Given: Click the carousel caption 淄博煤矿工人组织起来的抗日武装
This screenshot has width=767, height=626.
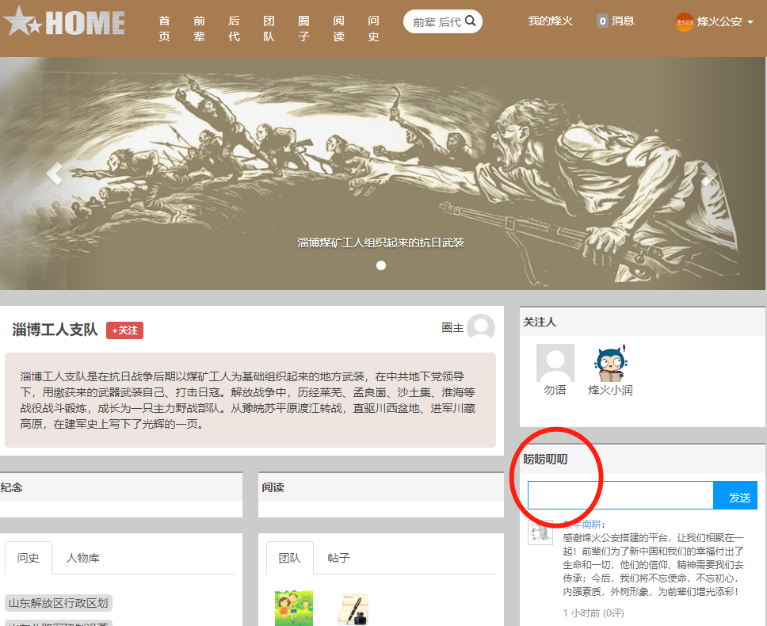Looking at the screenshot, I should point(380,242).
